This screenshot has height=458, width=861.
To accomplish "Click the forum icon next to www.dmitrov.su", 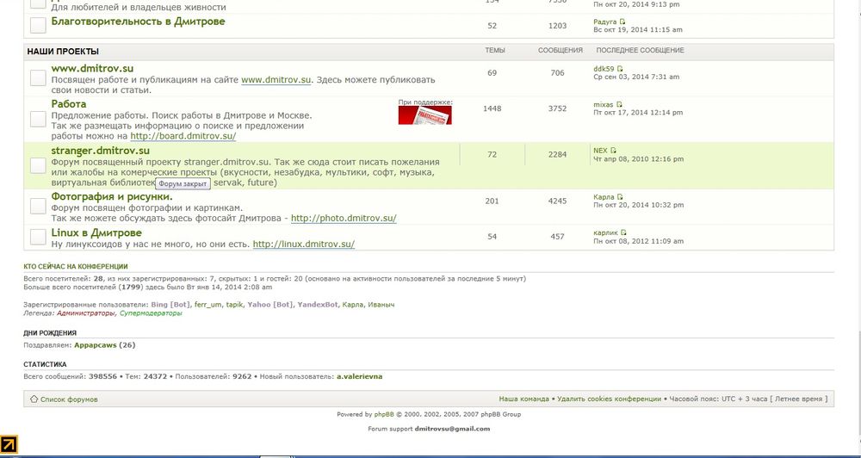I will tap(38, 77).
